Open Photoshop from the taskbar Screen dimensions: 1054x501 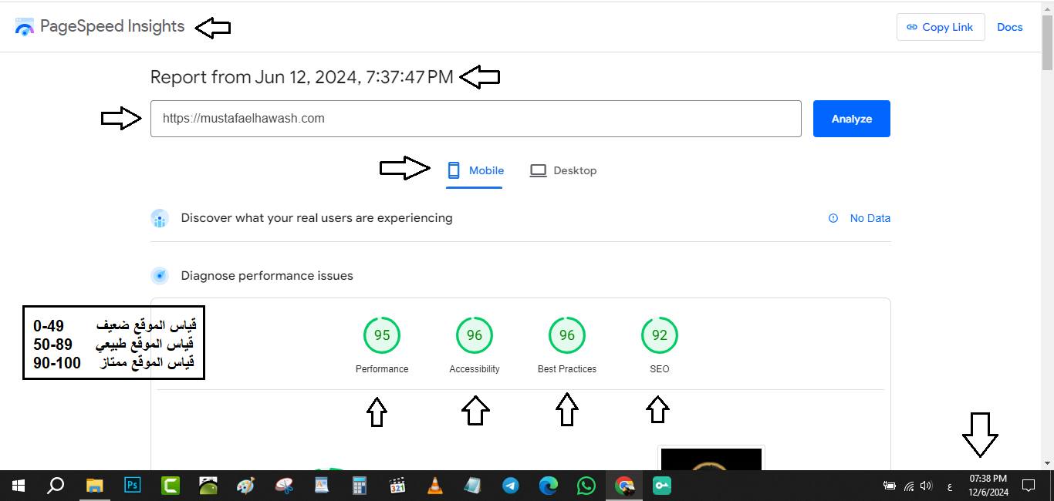pyautogui.click(x=132, y=486)
